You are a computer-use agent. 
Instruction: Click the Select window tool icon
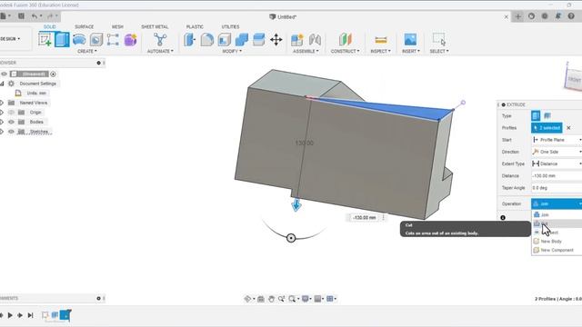pos(439,39)
